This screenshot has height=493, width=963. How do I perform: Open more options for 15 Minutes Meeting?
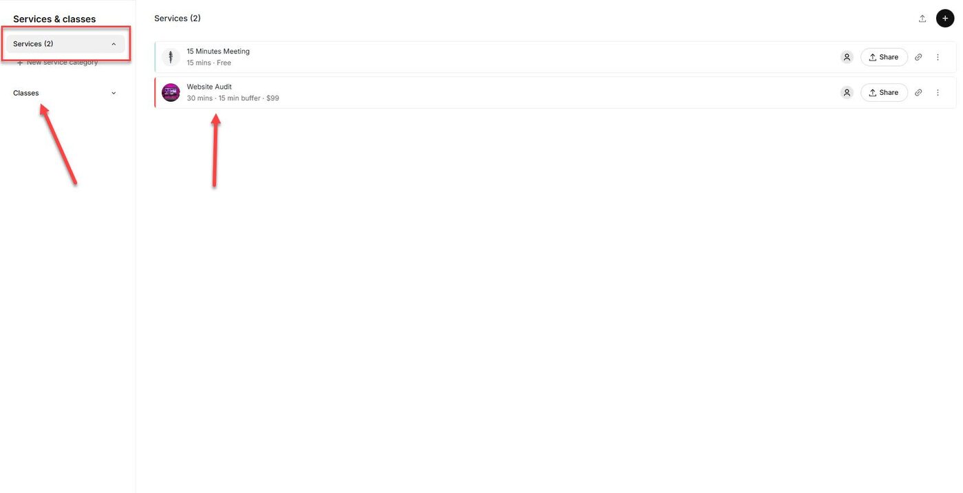click(x=938, y=57)
